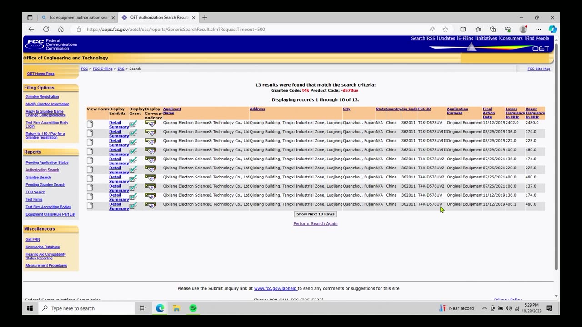
Task: Open TCB Search sidebar link
Action: pyautogui.click(x=35, y=192)
